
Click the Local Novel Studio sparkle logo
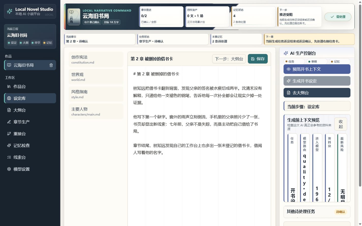tap(10, 11)
